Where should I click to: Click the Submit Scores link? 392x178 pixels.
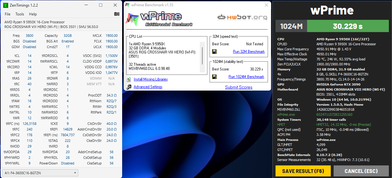tap(239, 87)
